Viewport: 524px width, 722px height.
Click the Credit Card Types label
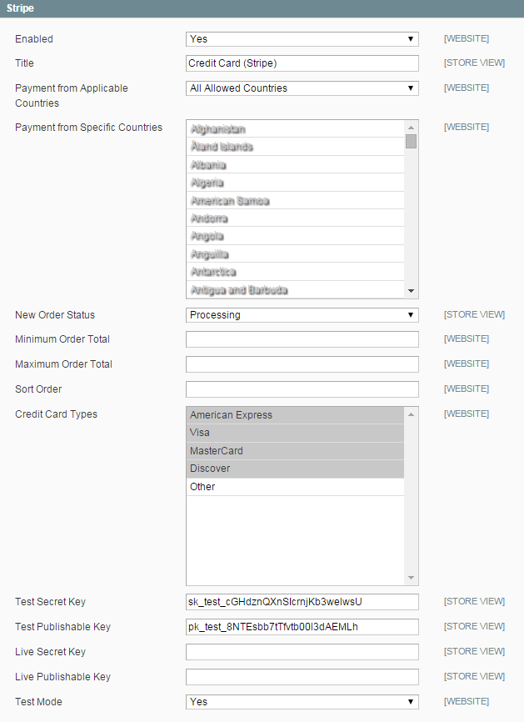tap(56, 414)
